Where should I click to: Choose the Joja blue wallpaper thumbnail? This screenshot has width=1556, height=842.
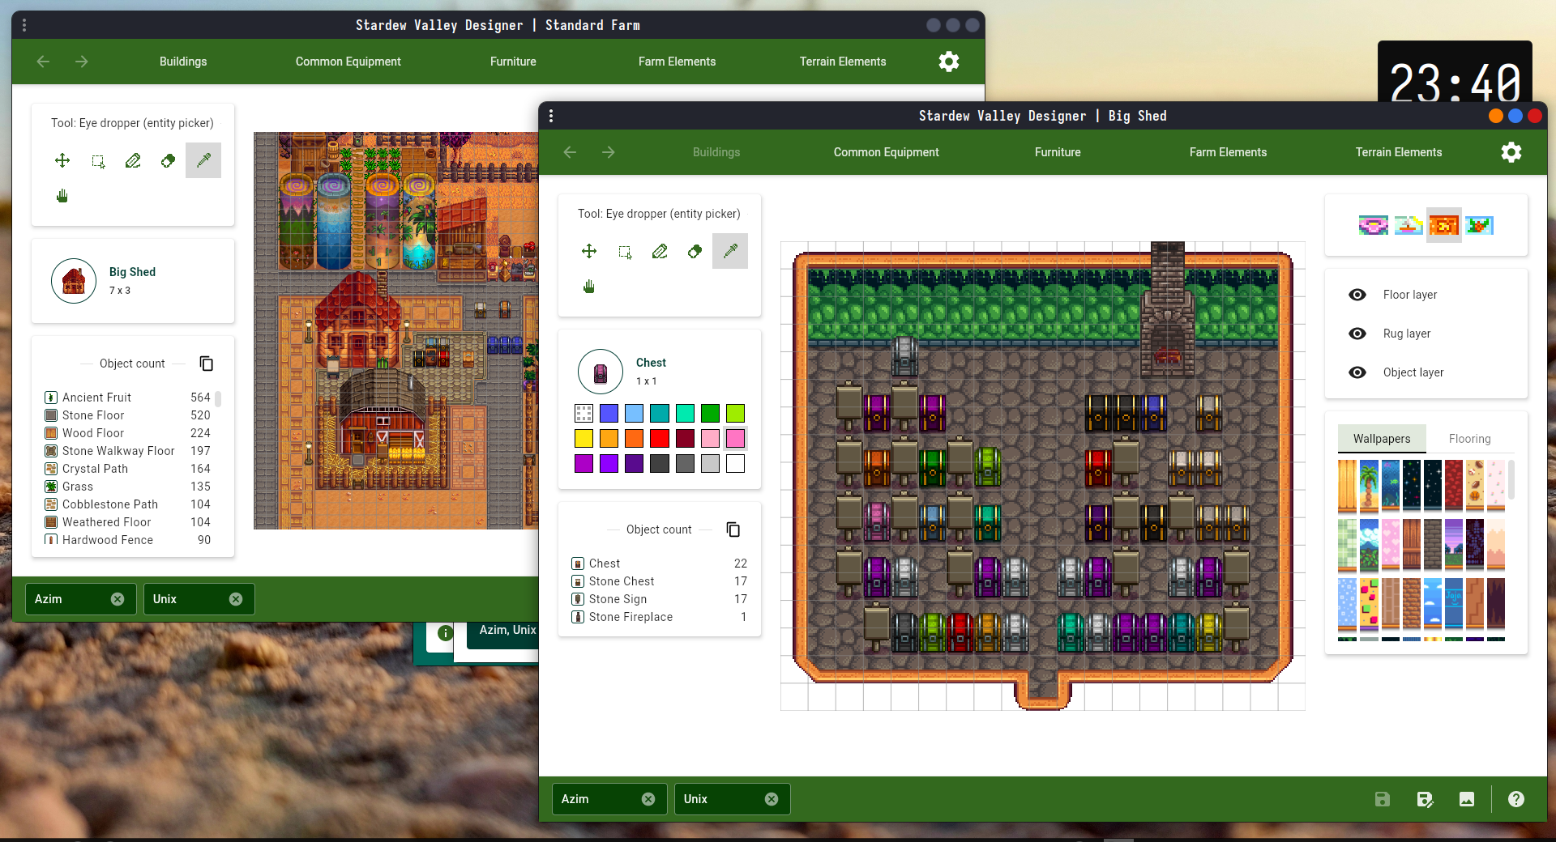pos(1453,603)
